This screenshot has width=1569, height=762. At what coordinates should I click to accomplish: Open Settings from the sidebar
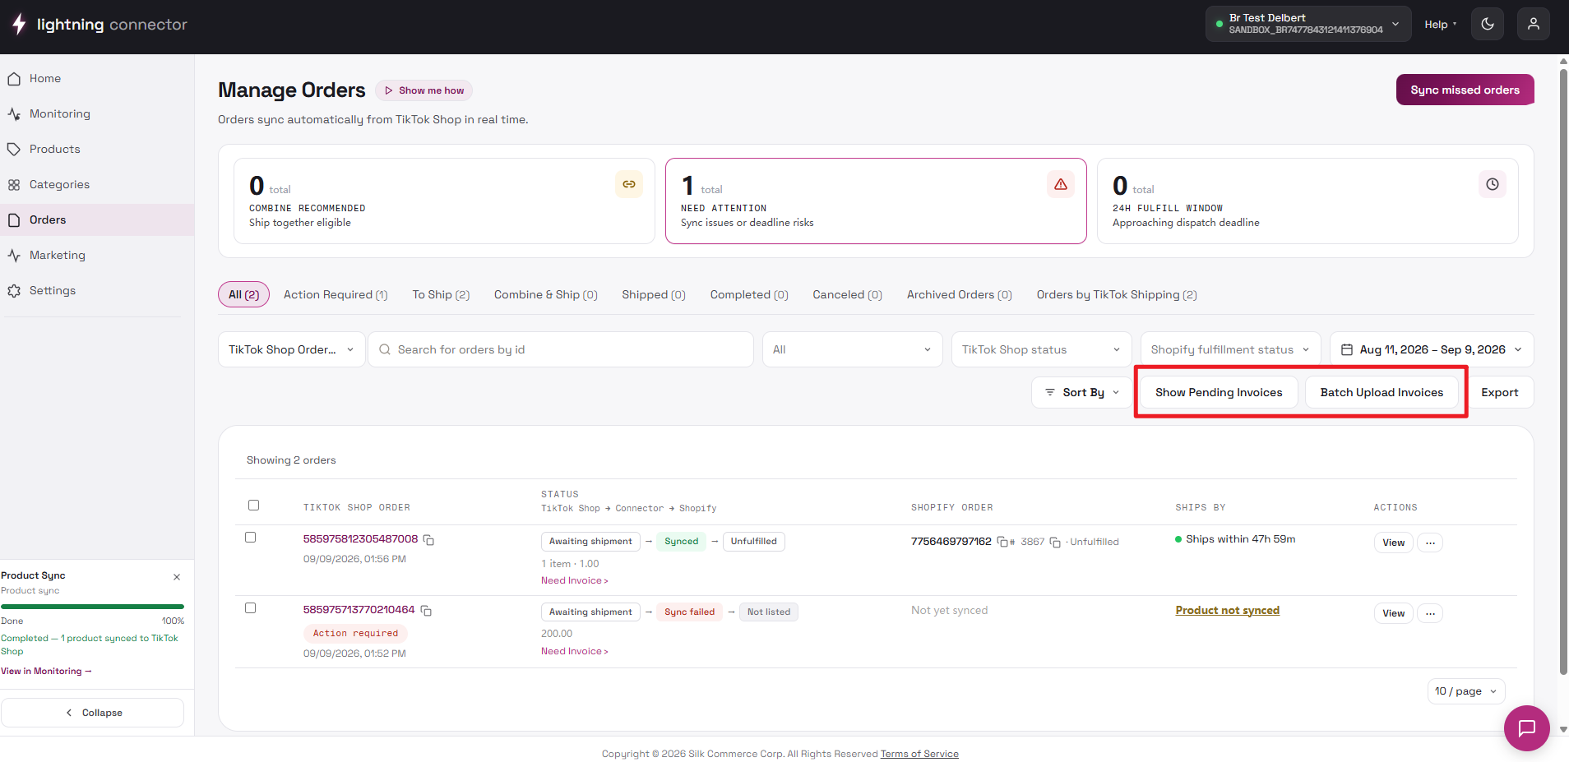(97, 291)
